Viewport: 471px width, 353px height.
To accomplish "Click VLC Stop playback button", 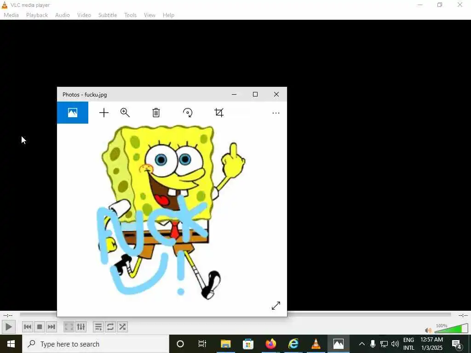I will [40, 327].
